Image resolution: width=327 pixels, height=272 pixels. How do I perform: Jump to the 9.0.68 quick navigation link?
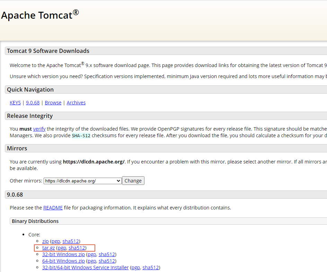(33, 103)
